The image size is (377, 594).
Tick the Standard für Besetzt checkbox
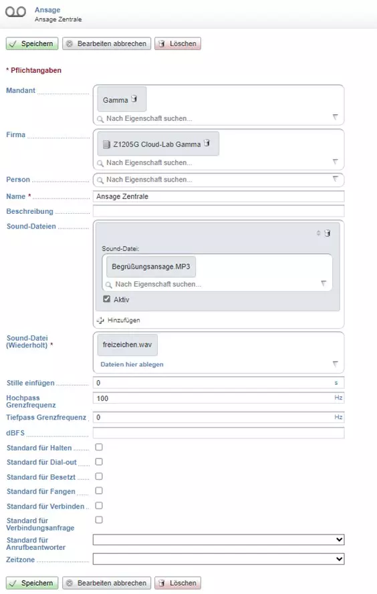99,476
